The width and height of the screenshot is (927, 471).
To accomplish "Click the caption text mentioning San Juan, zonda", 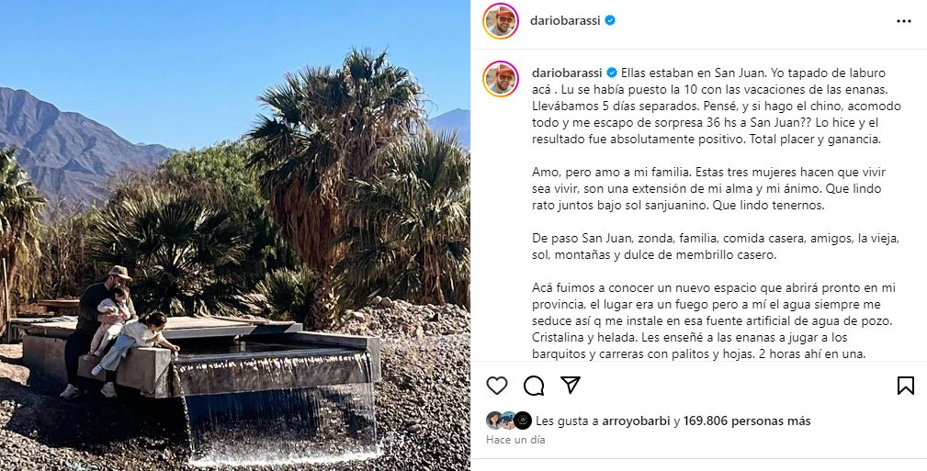I will click(716, 247).
